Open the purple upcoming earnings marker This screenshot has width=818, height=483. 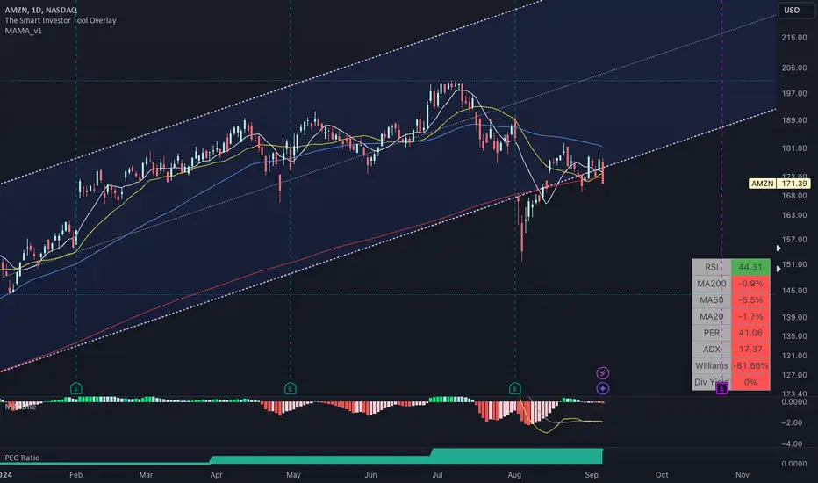(721, 388)
